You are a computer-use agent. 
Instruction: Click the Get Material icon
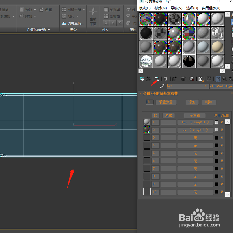click(x=142, y=79)
